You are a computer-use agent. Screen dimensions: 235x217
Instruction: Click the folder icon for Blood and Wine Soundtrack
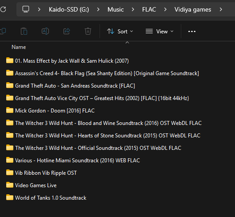10,123
